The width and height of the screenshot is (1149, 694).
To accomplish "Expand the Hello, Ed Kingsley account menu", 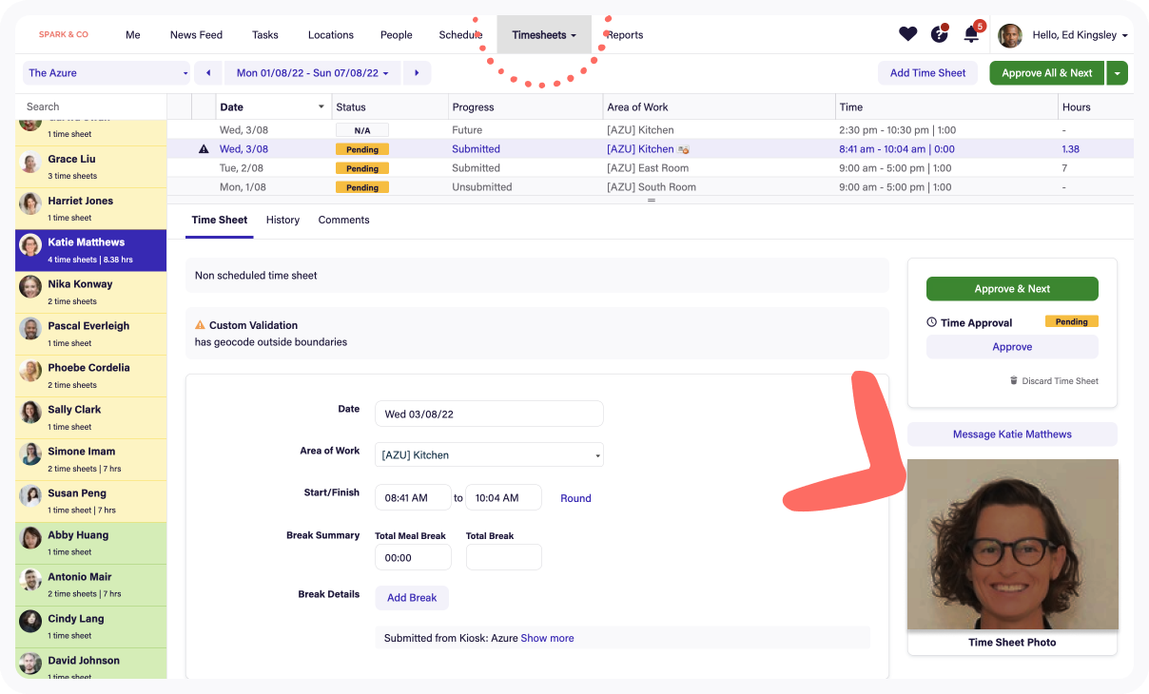I will [1081, 34].
